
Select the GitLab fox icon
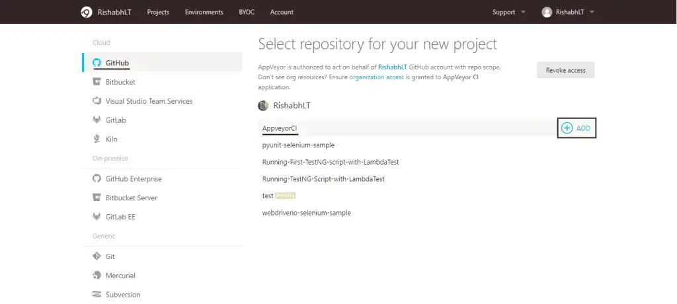point(97,120)
